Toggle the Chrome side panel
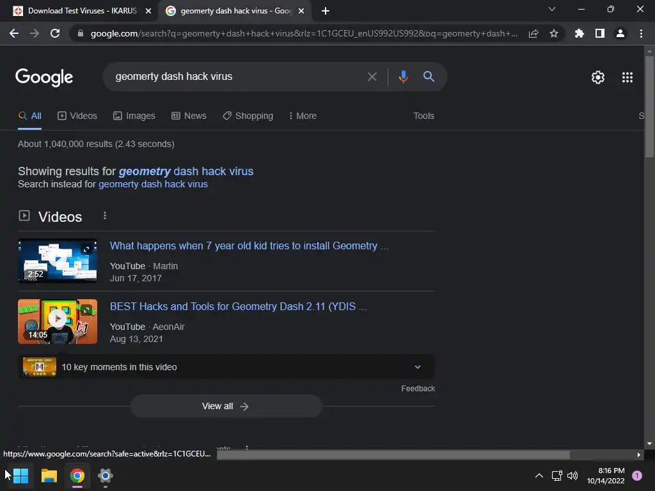The image size is (655, 491). (x=600, y=33)
